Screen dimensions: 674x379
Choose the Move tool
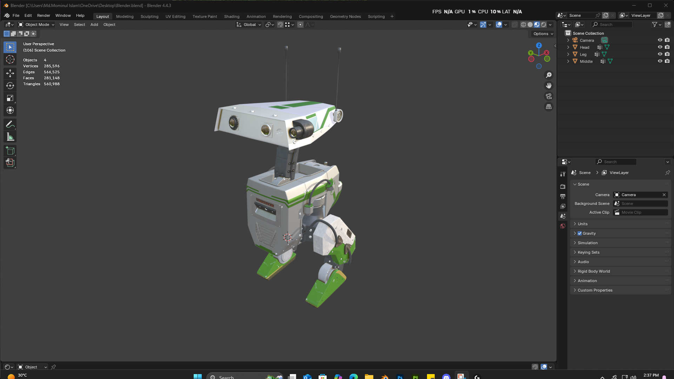(10, 73)
